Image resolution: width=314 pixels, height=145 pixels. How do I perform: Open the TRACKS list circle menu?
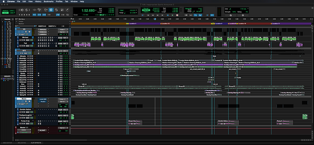[13, 19]
